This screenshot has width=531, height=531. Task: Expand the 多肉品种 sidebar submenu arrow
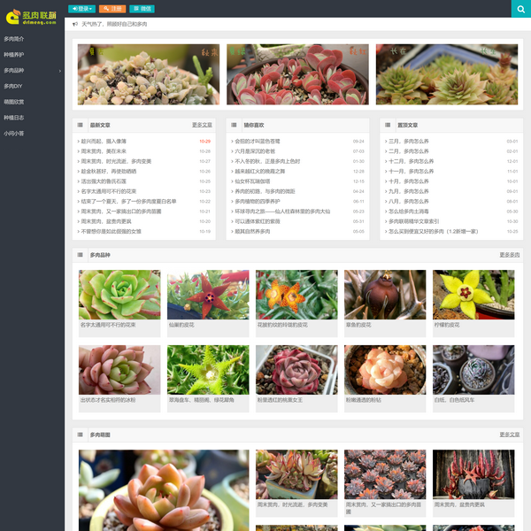[x=59, y=70]
